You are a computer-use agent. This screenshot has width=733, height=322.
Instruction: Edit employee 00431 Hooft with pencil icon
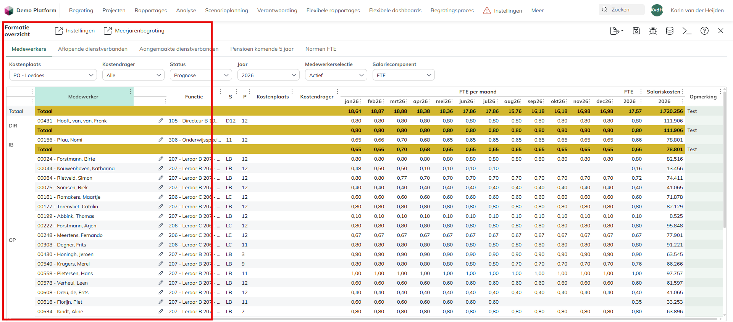click(161, 121)
